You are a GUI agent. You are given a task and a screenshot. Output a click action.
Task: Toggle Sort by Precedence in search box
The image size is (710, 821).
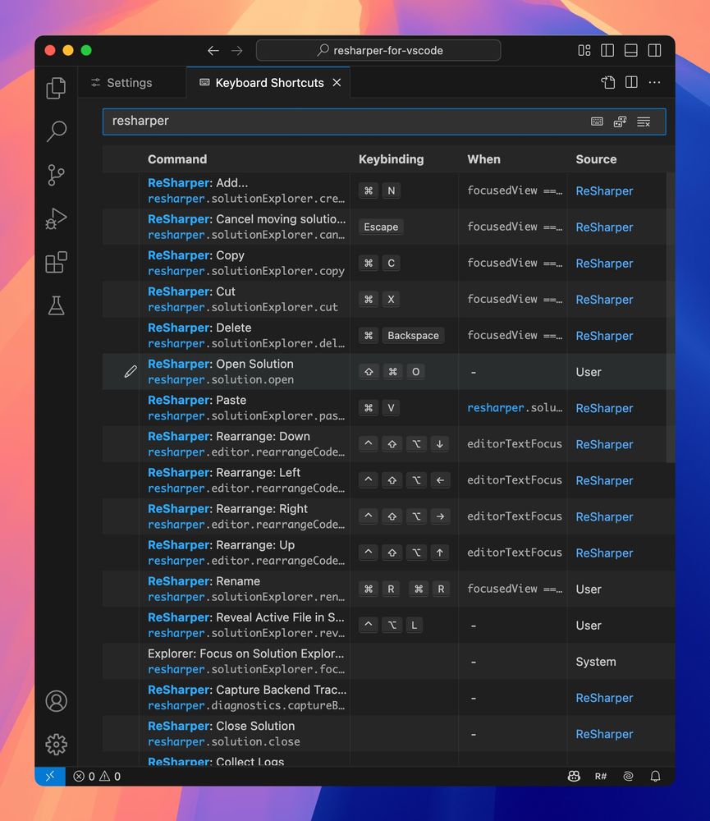click(620, 122)
